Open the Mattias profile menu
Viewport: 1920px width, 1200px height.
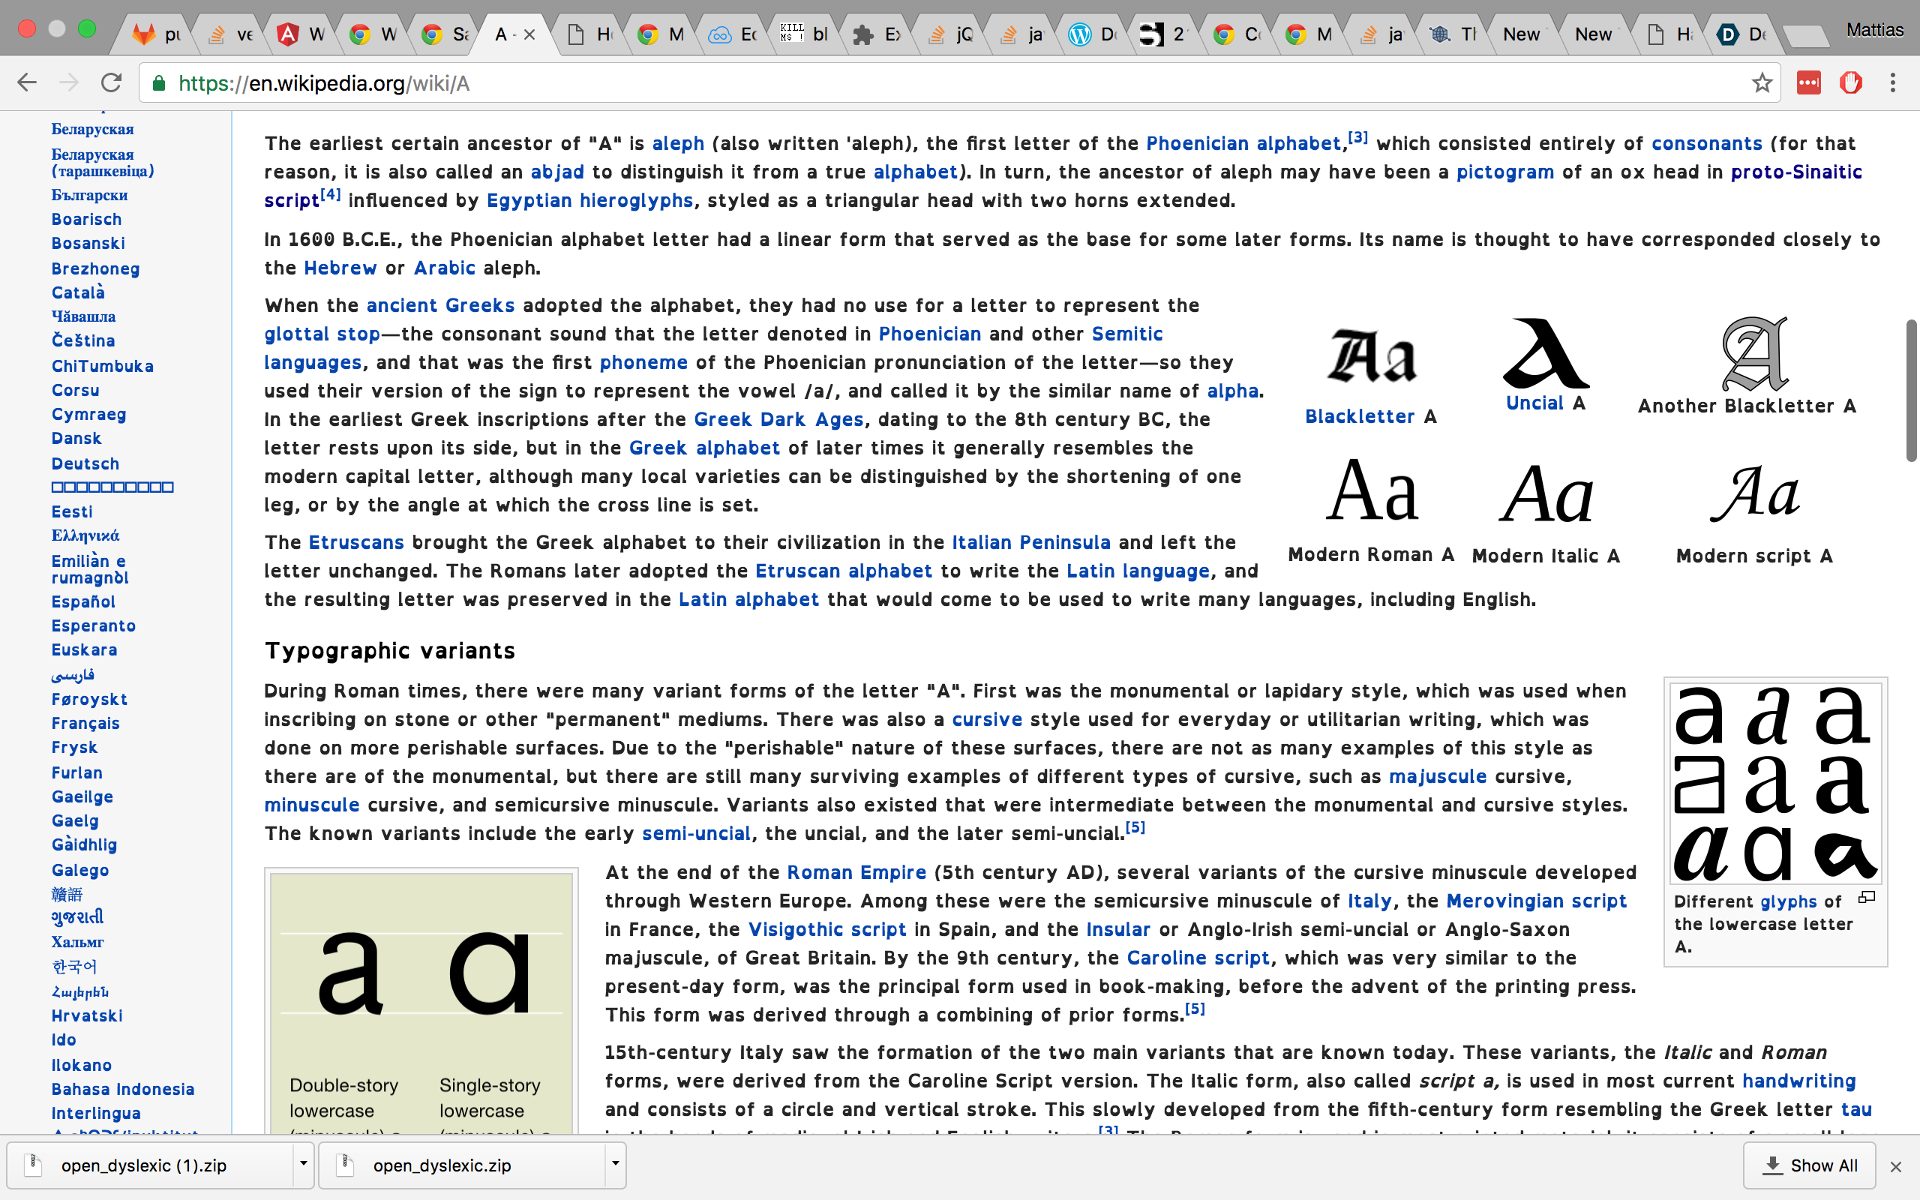point(1874,30)
